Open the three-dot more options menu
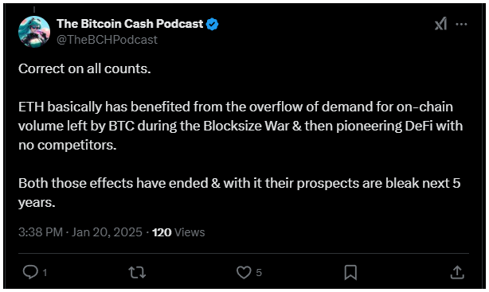Screen dimensions: 489x292 461,24
